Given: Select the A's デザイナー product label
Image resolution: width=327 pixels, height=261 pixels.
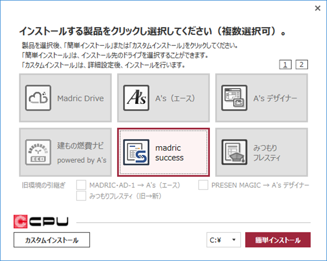Looking at the screenshot, I should point(275,98).
